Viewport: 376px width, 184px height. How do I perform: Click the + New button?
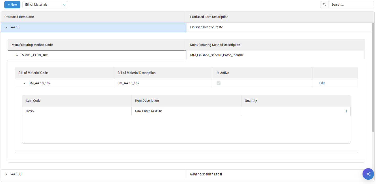click(x=12, y=5)
